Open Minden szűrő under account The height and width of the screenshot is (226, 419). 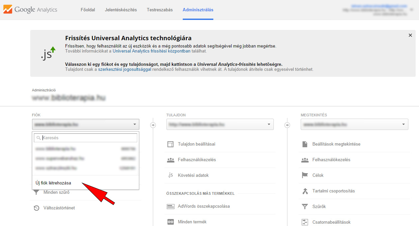click(56, 192)
